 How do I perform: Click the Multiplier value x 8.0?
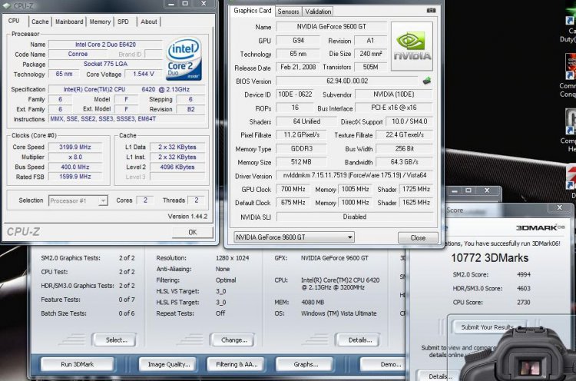75,157
